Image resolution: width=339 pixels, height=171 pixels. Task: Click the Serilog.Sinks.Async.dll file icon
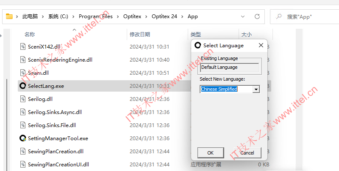pos(23,112)
